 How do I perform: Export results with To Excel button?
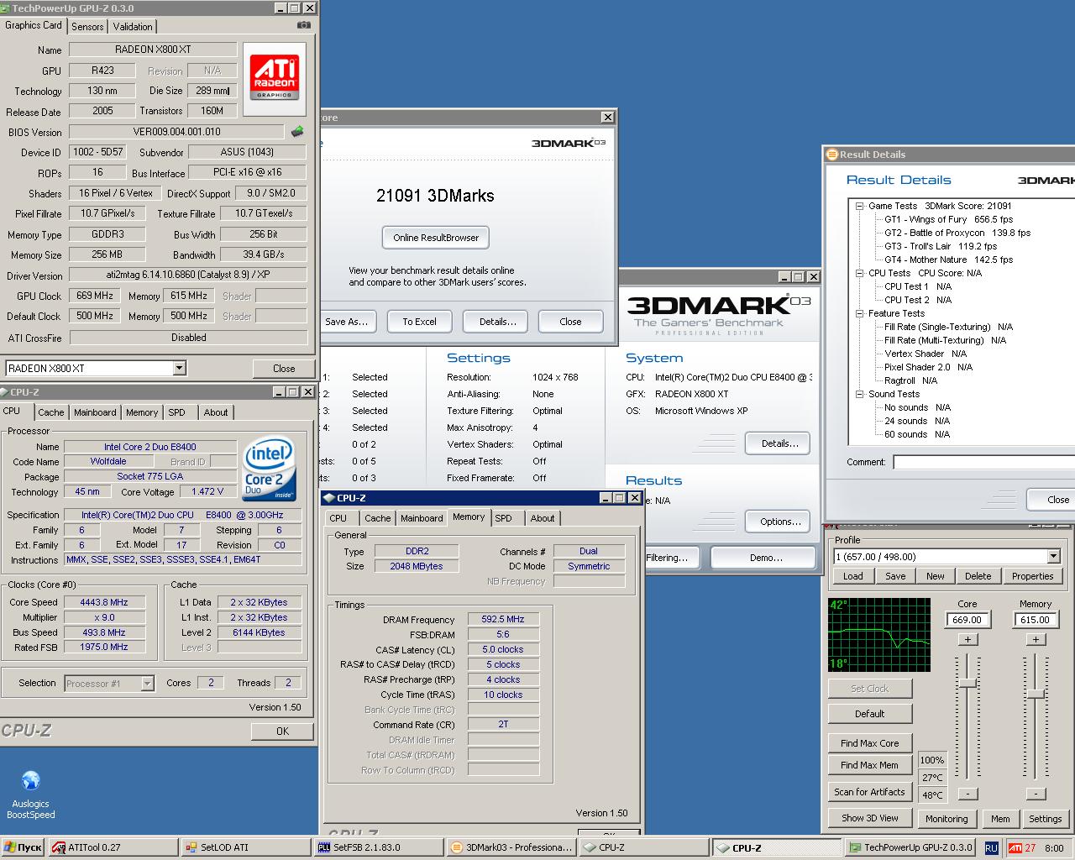point(419,322)
